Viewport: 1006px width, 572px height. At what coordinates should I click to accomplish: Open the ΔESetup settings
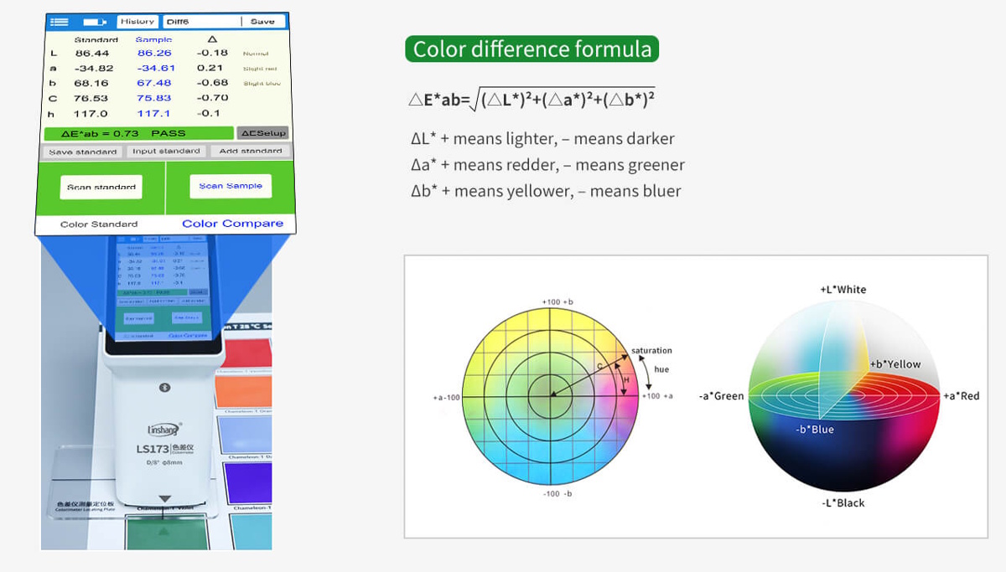262,133
